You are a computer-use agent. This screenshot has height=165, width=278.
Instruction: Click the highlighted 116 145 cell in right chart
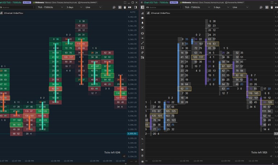[x=253, y=93]
